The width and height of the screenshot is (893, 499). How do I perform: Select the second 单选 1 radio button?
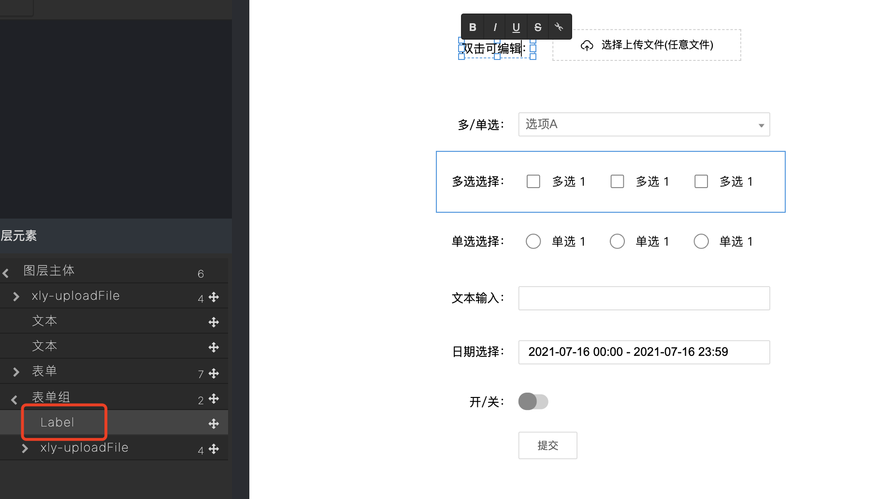pos(617,241)
